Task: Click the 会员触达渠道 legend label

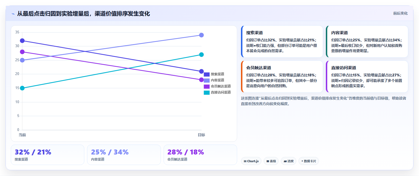Action: [221, 86]
